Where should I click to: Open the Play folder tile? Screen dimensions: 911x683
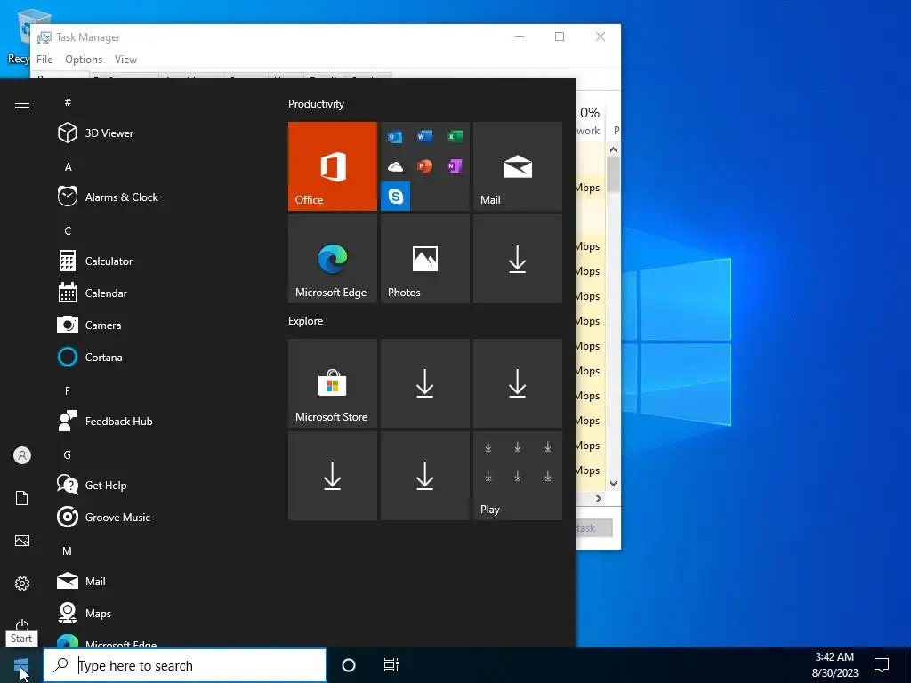click(518, 476)
